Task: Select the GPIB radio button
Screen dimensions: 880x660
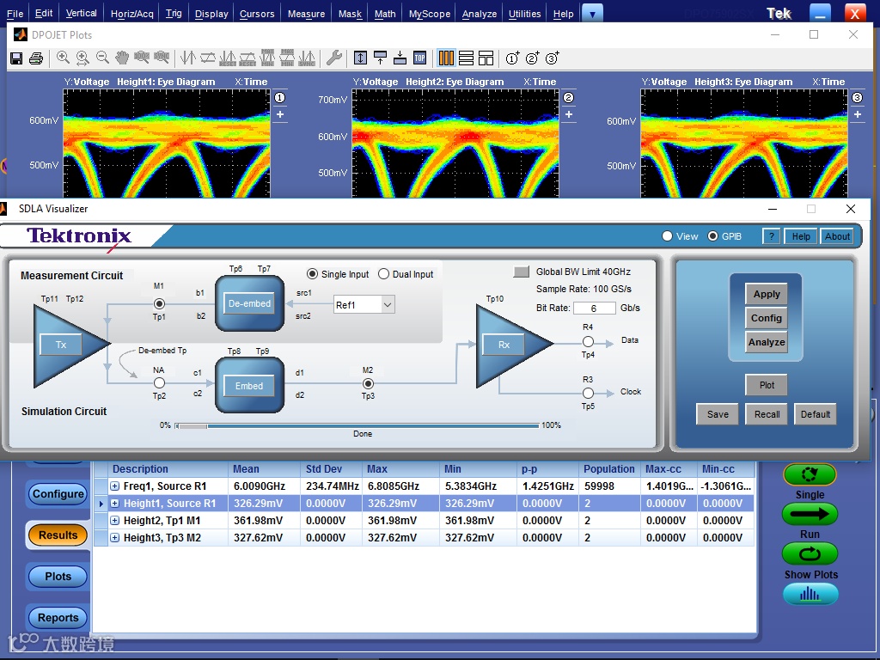Action: [712, 236]
